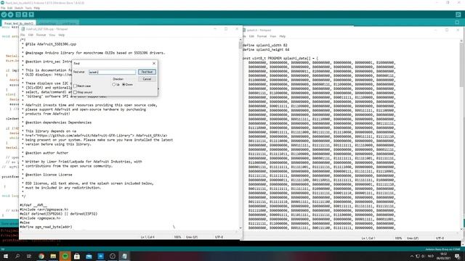Click the round dark taskbar app icon
This screenshot has width=465, height=261.
113,256
